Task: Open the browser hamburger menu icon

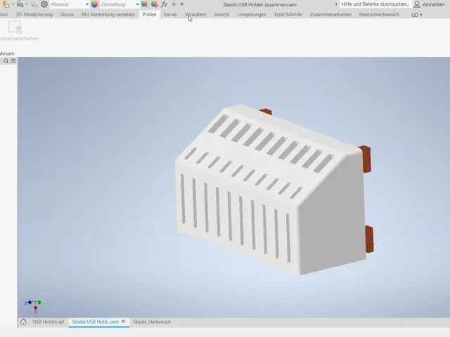Action: 13,61
